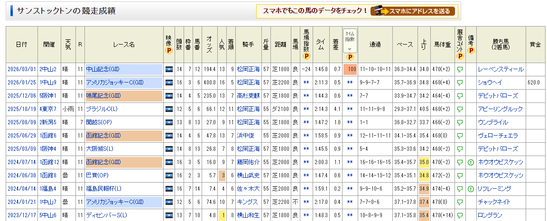Click the P icon under 厩舎コメント header
547x221 pixels.
pos(459,56)
